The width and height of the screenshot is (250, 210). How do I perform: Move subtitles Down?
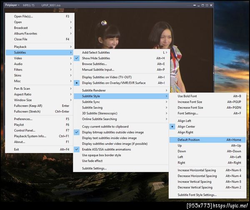coord(207,151)
